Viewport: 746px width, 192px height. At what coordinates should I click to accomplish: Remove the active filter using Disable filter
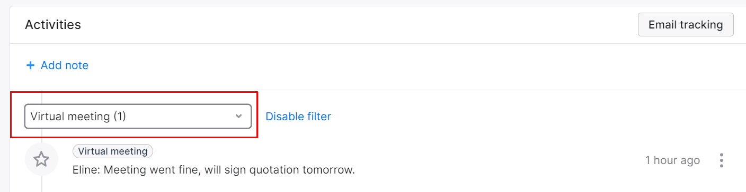click(298, 117)
